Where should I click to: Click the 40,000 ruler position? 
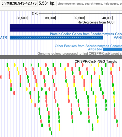107,18
